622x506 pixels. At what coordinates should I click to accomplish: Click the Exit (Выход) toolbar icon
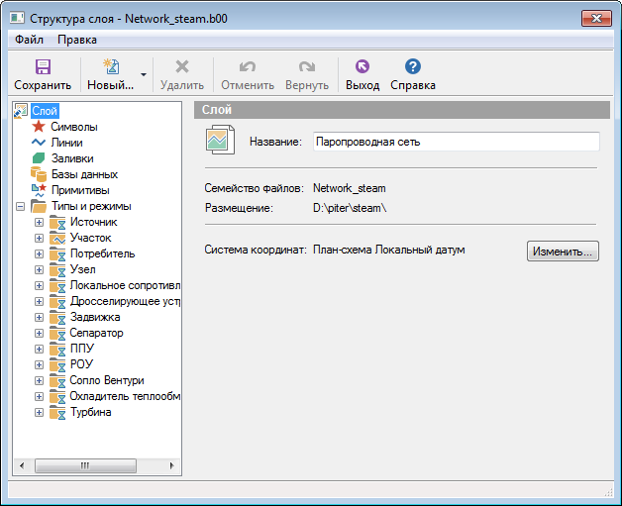pos(362,67)
